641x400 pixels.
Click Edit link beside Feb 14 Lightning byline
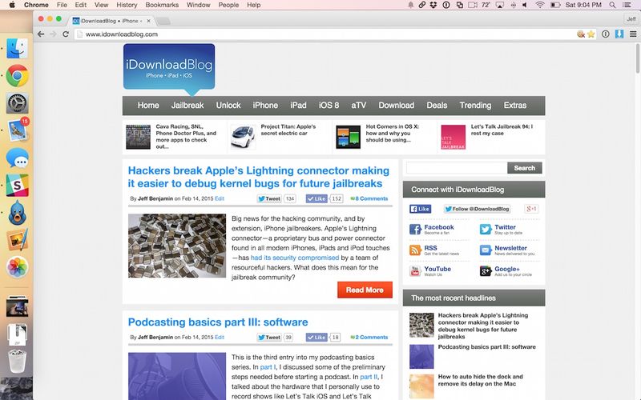point(220,198)
